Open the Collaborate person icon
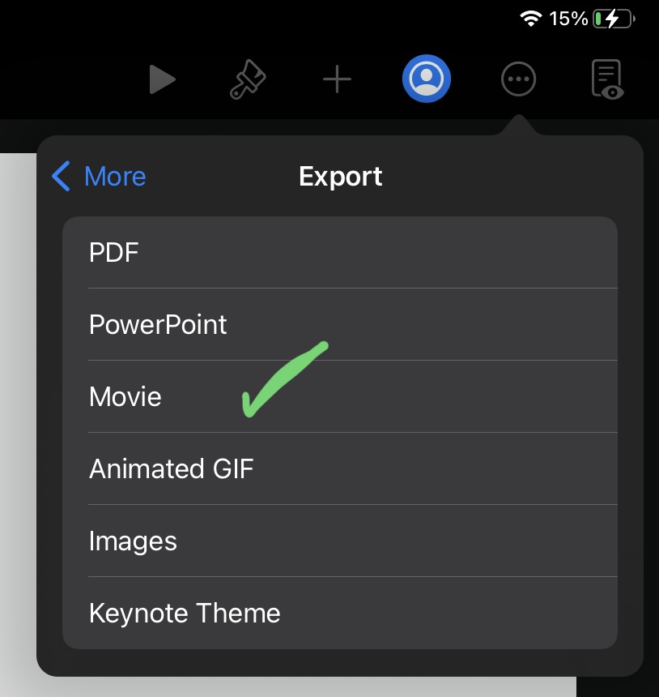Screen dimensions: 659x697 427,79
